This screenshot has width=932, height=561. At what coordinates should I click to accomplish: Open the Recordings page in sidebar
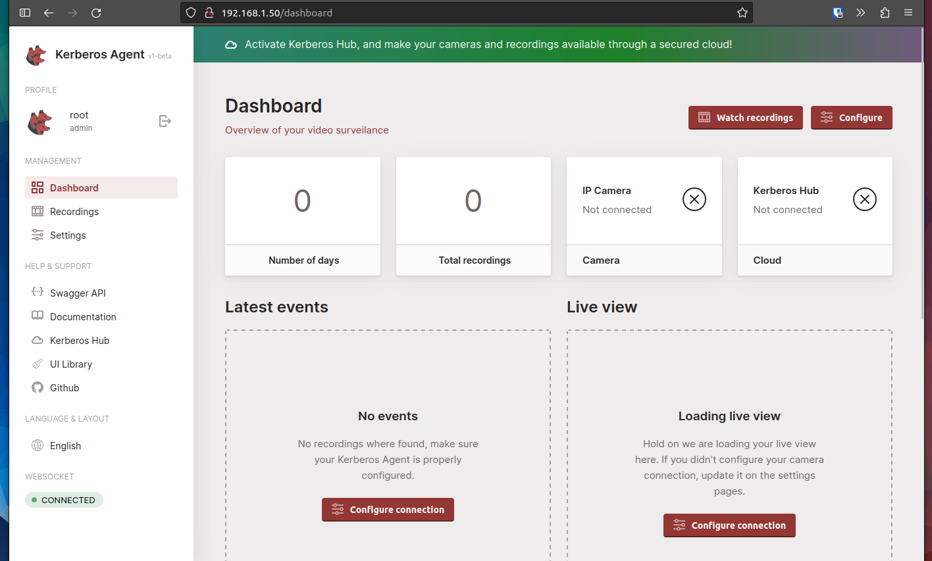(x=101, y=211)
